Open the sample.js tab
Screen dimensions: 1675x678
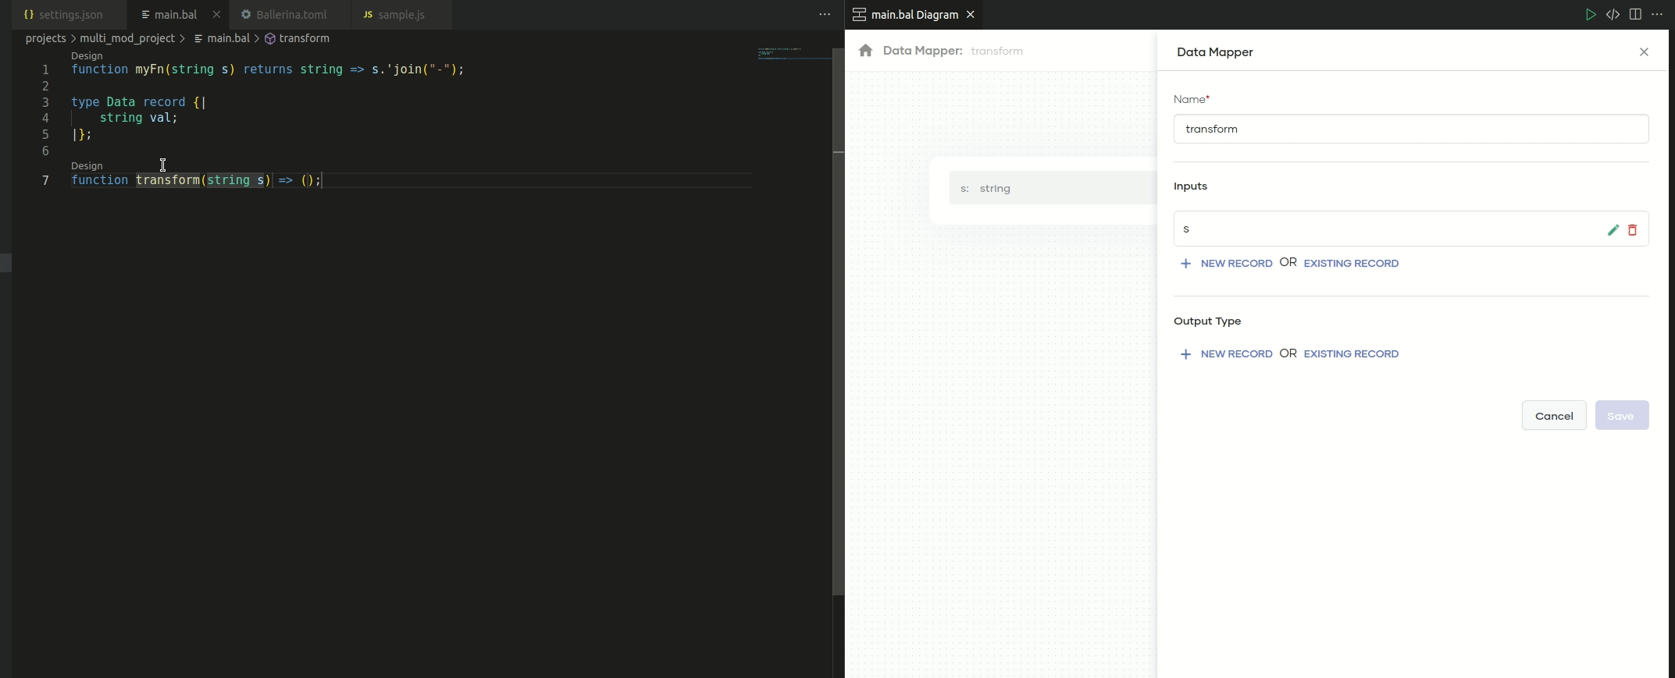click(401, 15)
